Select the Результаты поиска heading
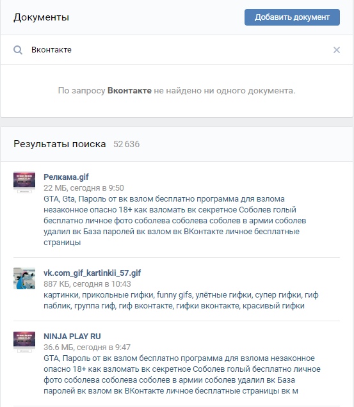 click(60, 144)
